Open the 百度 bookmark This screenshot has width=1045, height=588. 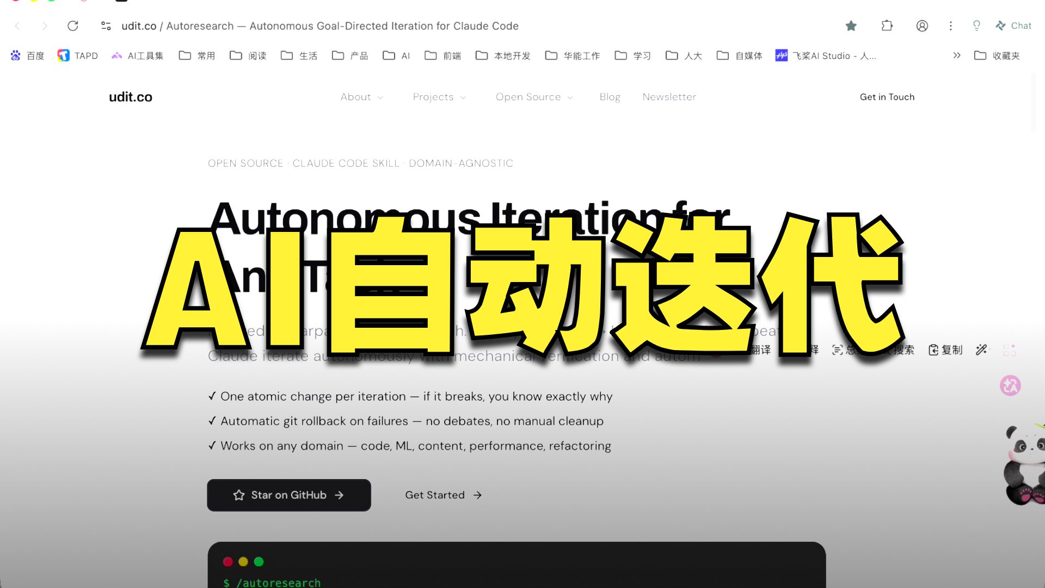pos(27,56)
